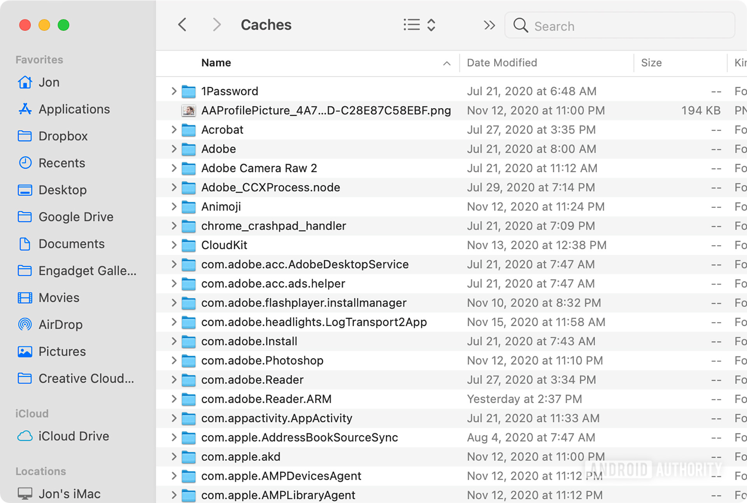This screenshot has width=747, height=503.
Task: Click the back navigation arrow
Action: 182,25
